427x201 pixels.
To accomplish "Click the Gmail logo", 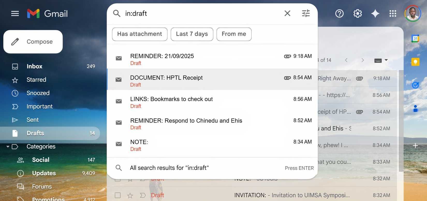I will [47, 13].
